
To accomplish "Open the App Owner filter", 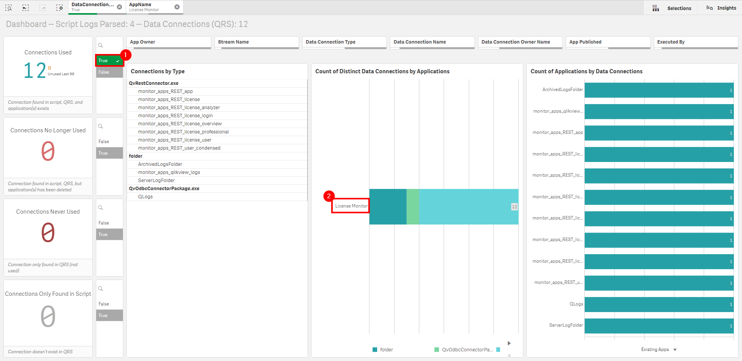I will 168,42.
